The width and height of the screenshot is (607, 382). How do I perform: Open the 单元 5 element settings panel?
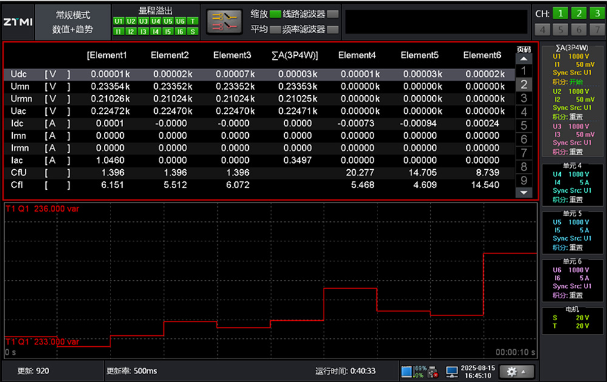572,230
